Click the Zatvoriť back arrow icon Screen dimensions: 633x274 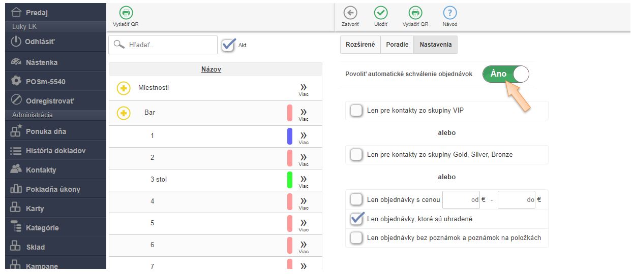click(x=350, y=13)
